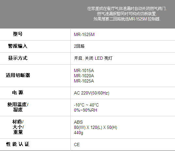
Task: Click MR-1025A in the cutoff list
Action: tap(84, 81)
